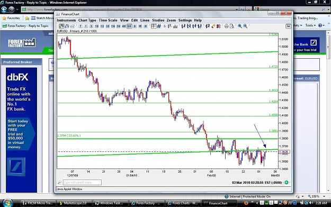Click the 1.3794 (23.60%) Fibonacci label
Screen dimensions: 331x207
click(x=69, y=136)
